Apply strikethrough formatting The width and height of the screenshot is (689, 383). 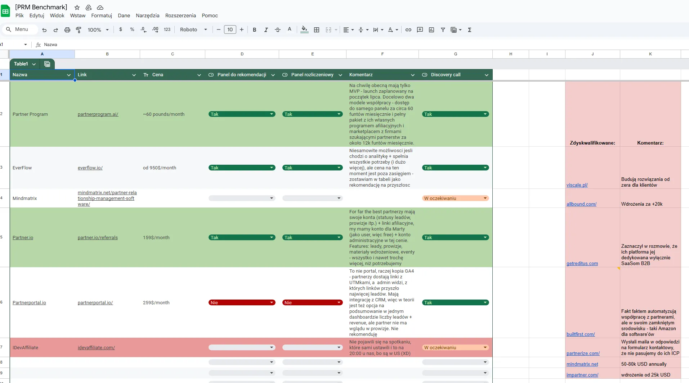pyautogui.click(x=277, y=30)
